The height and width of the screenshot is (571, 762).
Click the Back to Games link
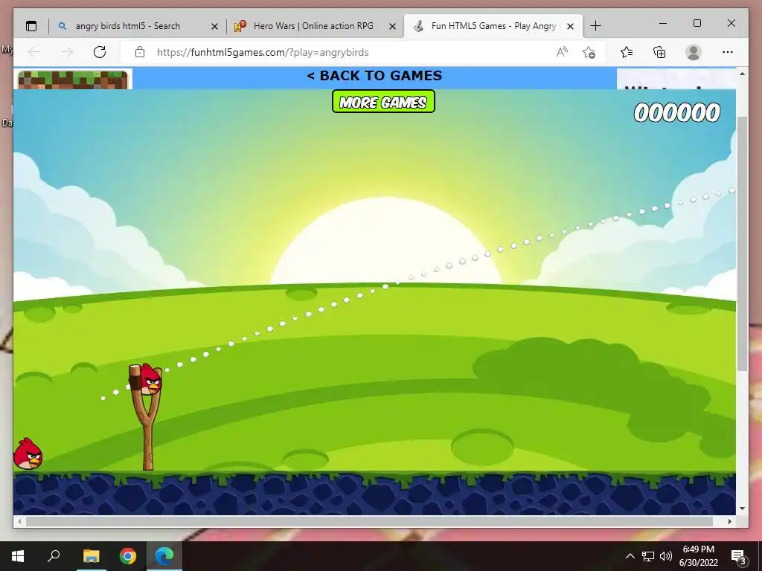[375, 76]
